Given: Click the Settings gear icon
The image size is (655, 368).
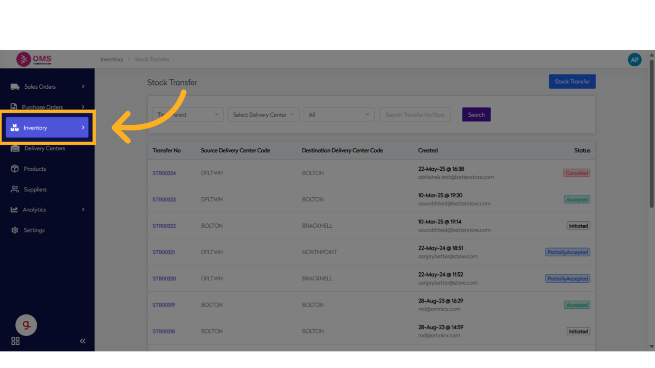Looking at the screenshot, I should tap(15, 230).
